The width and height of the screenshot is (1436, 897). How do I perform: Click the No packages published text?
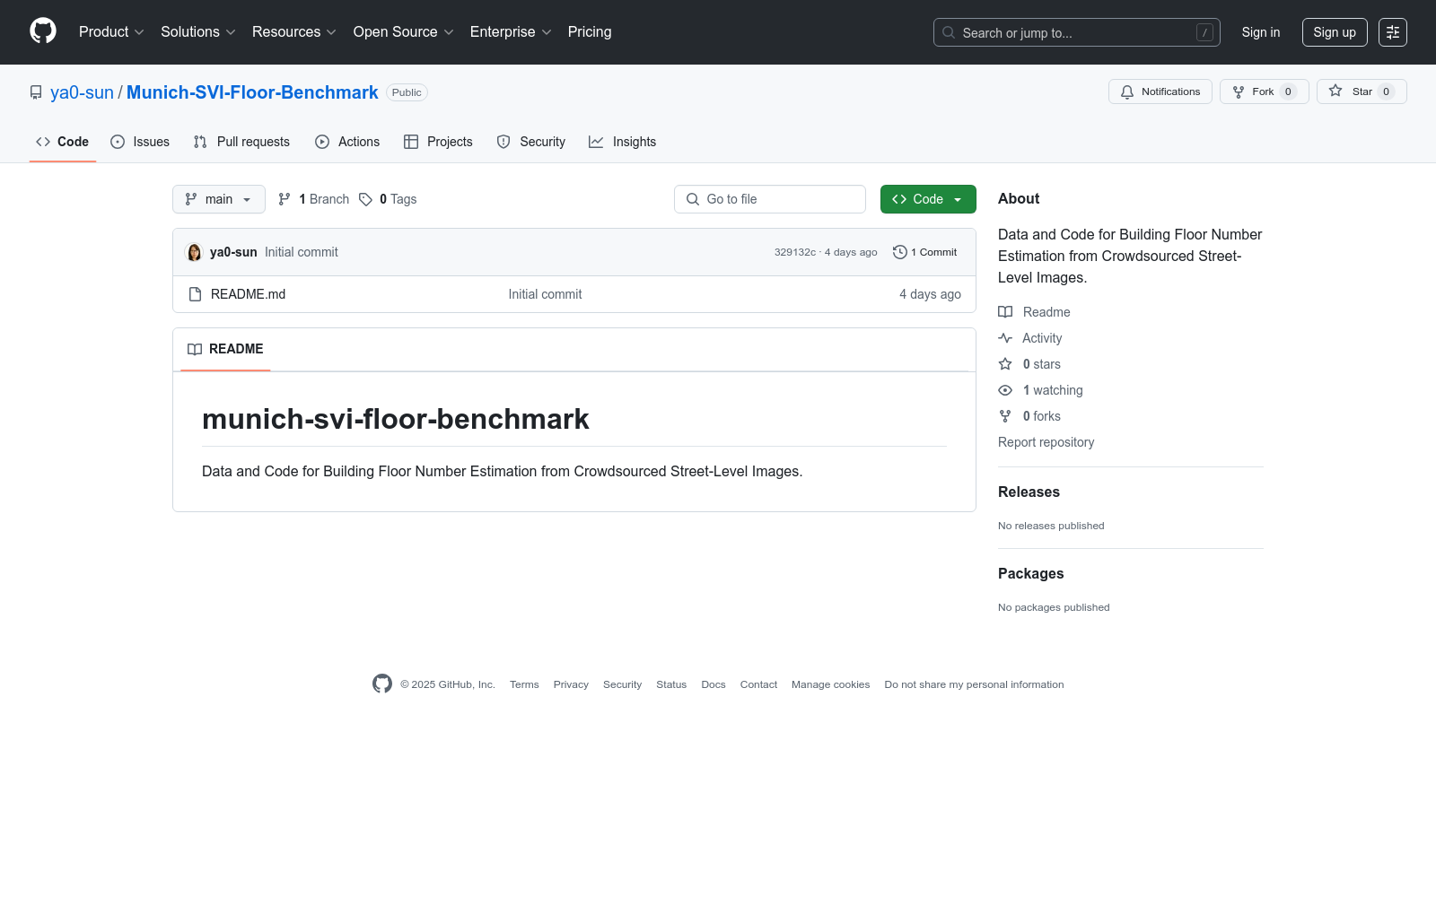1054,607
